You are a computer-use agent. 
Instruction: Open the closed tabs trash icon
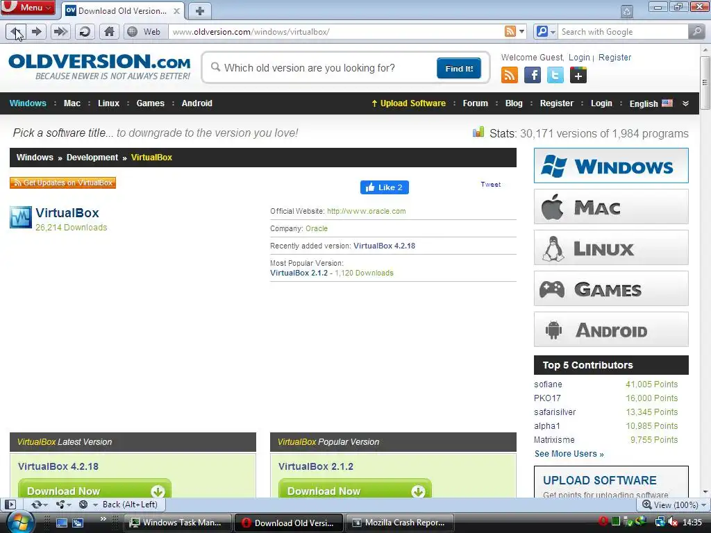point(627,11)
